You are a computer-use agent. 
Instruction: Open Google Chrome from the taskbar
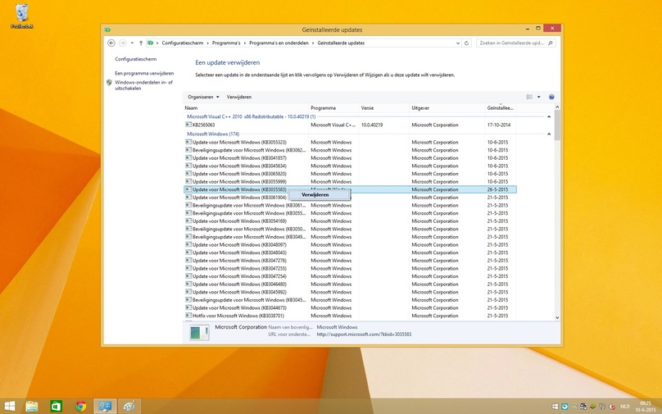(x=80, y=407)
